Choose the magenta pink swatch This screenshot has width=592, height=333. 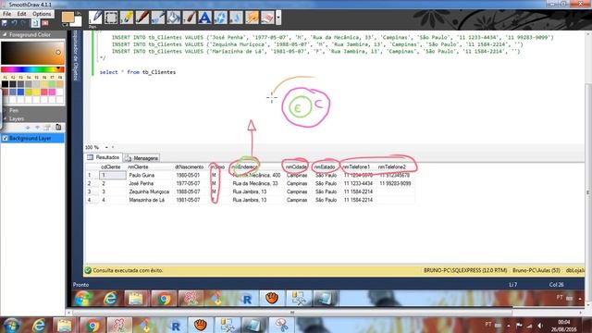point(52,92)
